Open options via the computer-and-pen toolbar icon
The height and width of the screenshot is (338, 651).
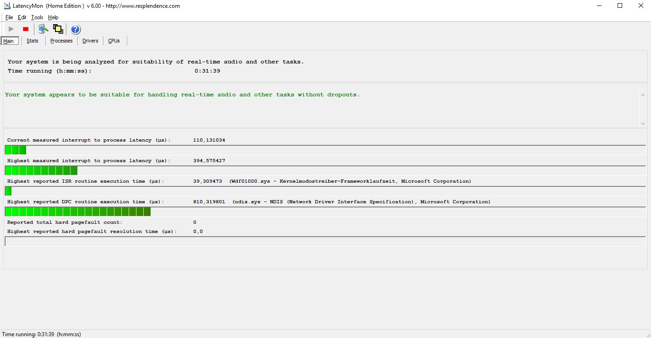coord(43,29)
